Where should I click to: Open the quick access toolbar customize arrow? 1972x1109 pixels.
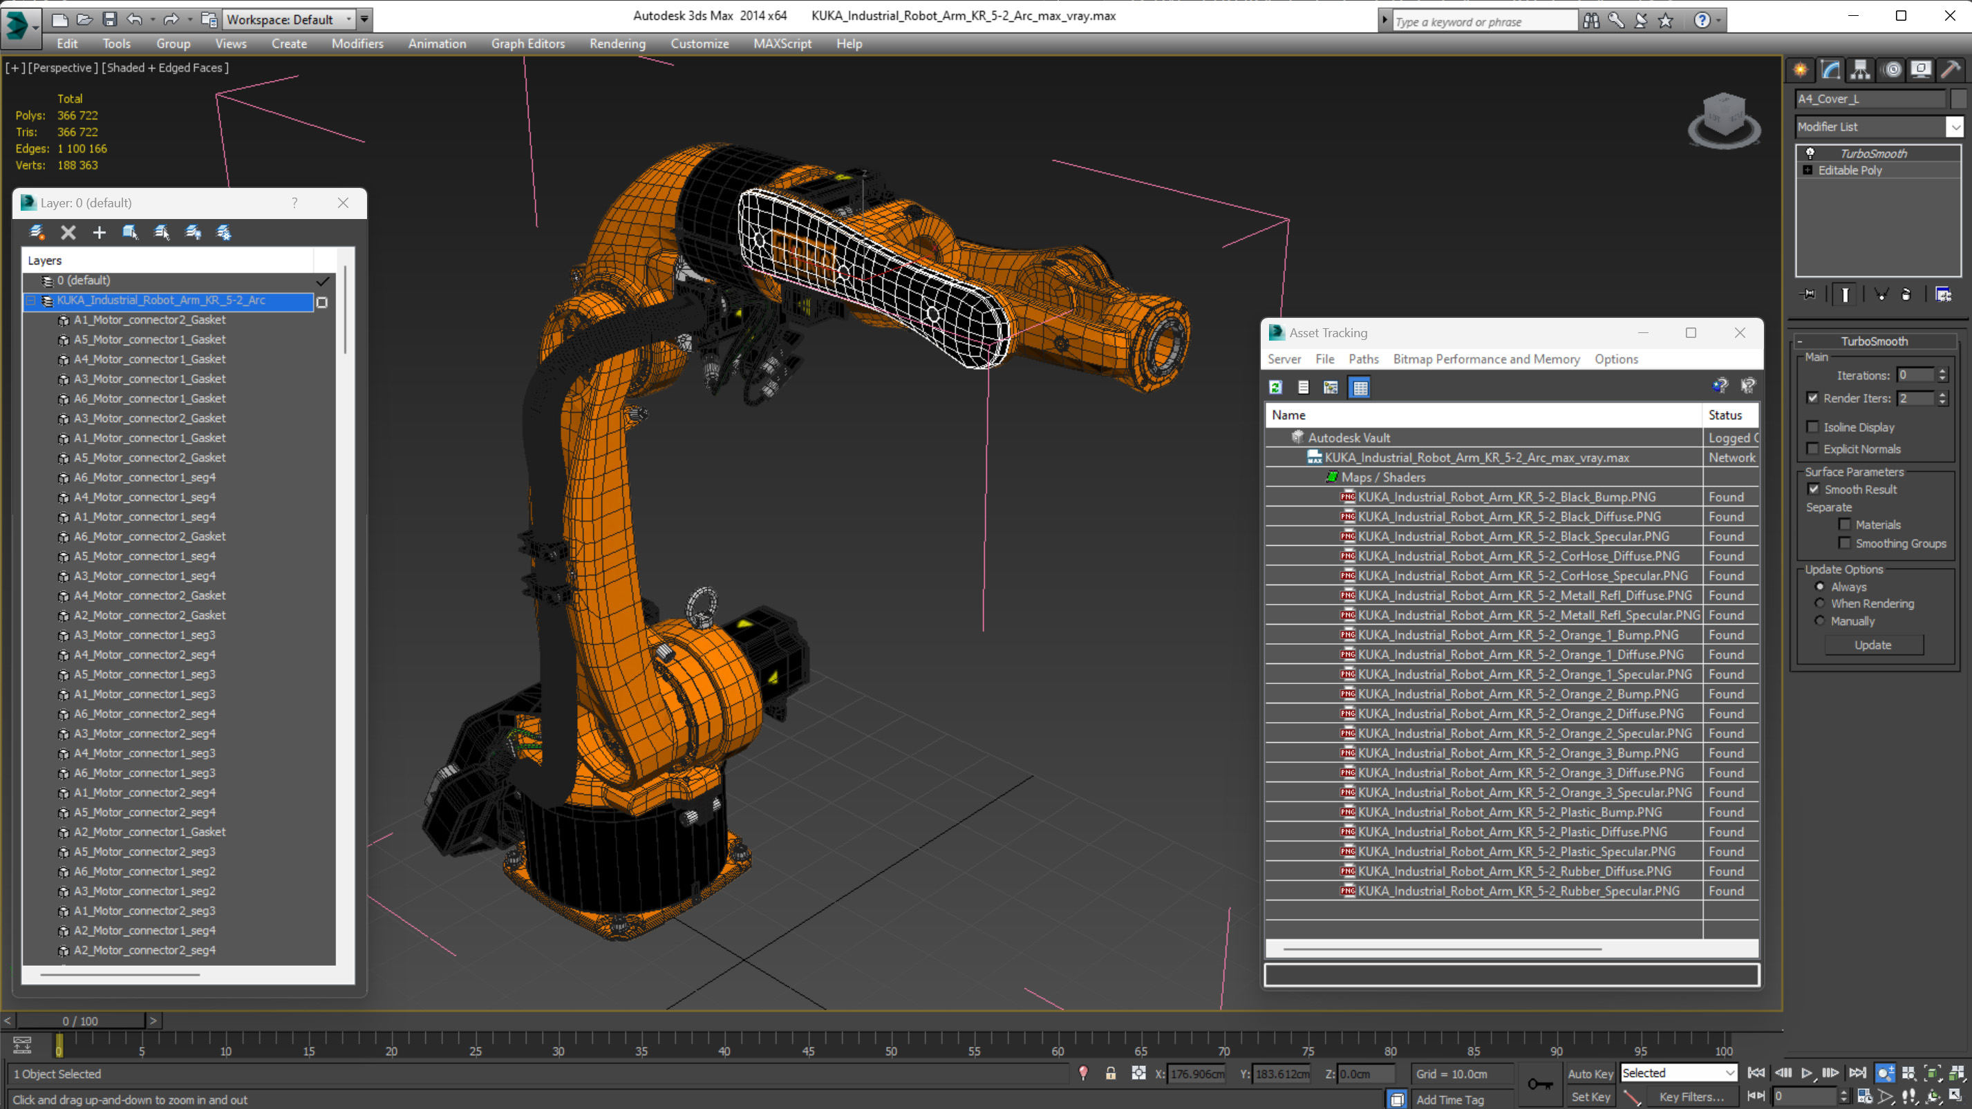coord(364,19)
